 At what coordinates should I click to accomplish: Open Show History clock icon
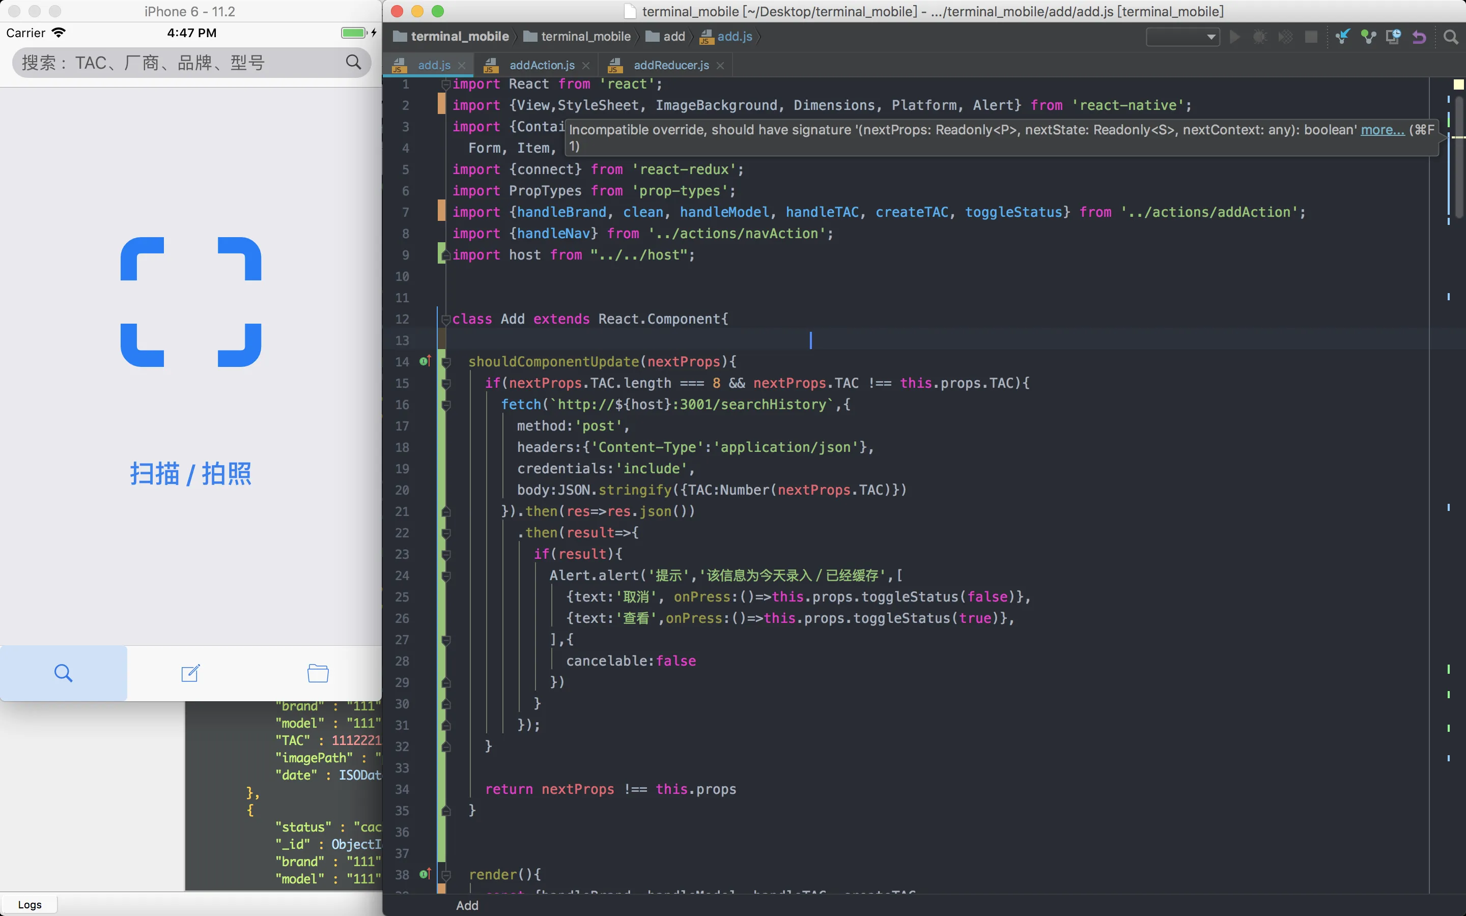[x=1393, y=37]
